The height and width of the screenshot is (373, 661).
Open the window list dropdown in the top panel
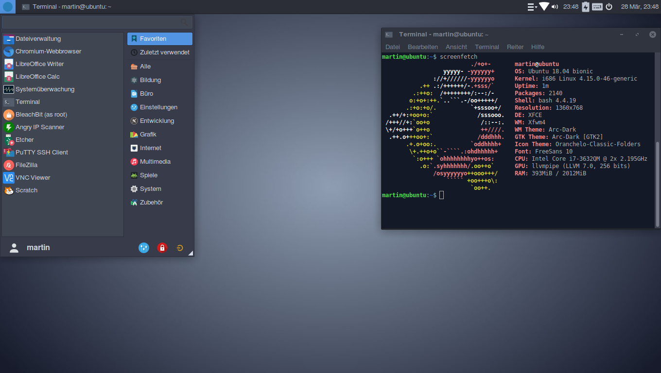(x=532, y=7)
